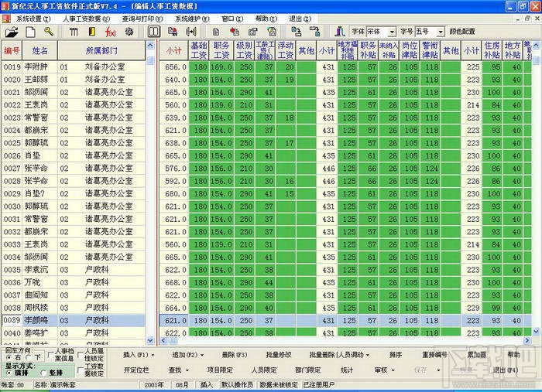This screenshot has height=392, width=542.
Task: Select 横排 display mode radio button
Action: click(9, 373)
